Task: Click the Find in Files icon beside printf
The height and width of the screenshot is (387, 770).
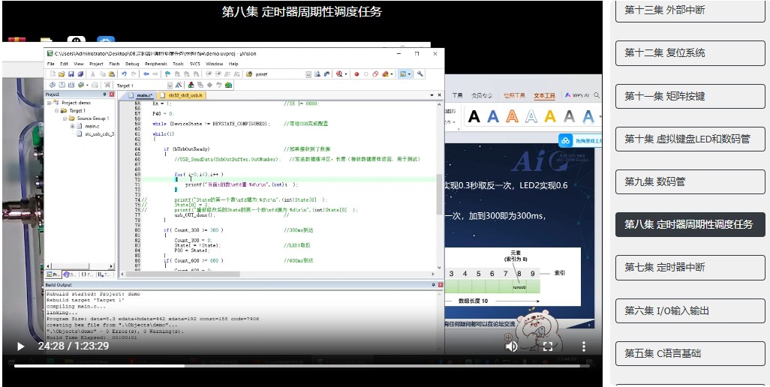Action: (249, 74)
